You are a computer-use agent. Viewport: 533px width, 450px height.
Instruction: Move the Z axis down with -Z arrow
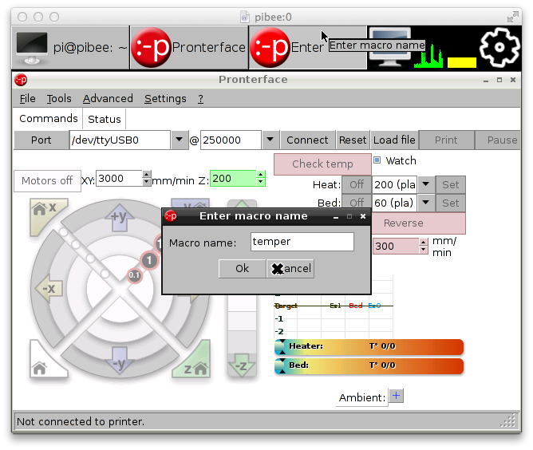tap(242, 365)
